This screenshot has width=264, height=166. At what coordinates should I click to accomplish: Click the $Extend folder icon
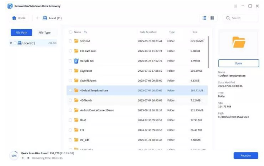[76, 41]
